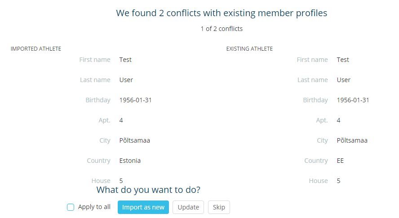Click the existing athlete's birthday value

[x=353, y=100]
